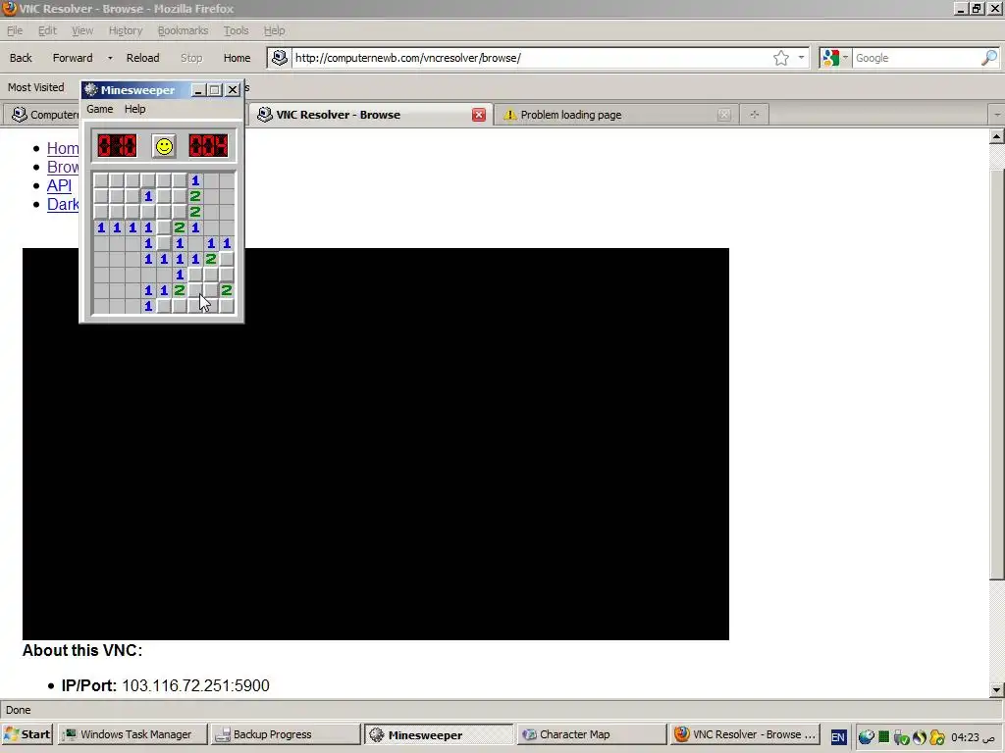Click the site identity icon in address bar
1005x753 pixels.
click(279, 57)
